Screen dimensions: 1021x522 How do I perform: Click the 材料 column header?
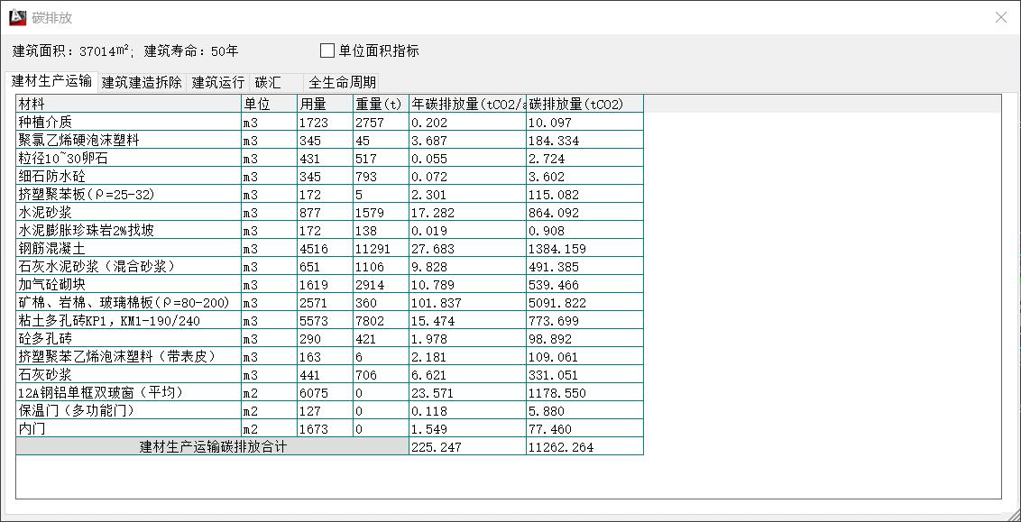click(128, 104)
